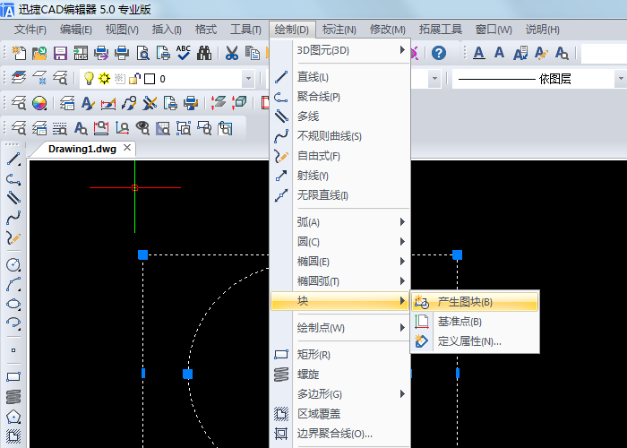Click the ABC spell check icon
Image resolution: width=627 pixels, height=448 pixels.
pyautogui.click(x=184, y=53)
